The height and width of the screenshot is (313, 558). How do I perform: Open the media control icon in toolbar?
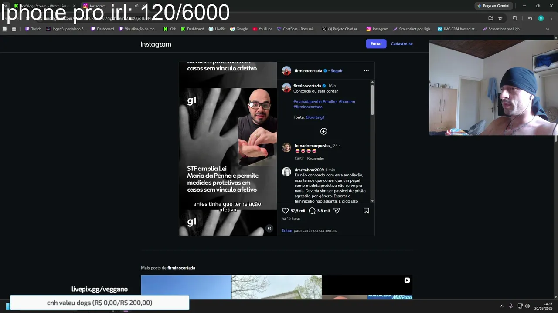530,18
